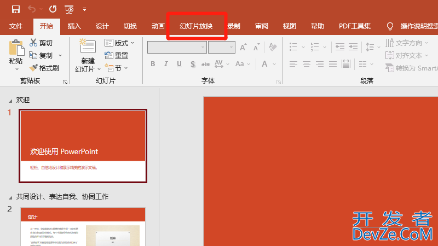438x246 pixels.
Task: Open the 文字方向 (Text Direction) dropdown
Action: coord(407,43)
